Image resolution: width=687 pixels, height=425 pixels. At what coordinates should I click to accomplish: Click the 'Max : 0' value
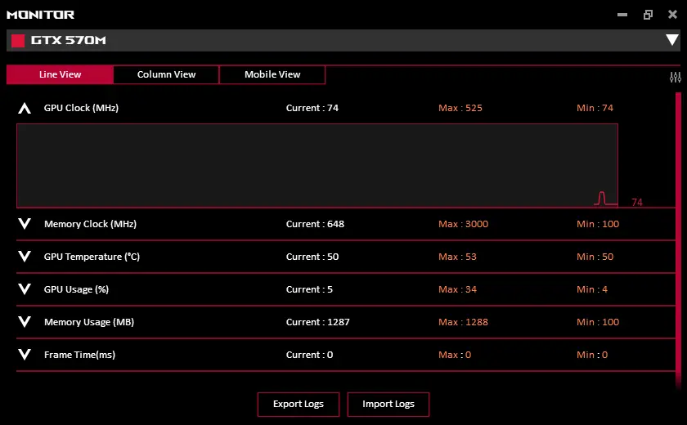[455, 355]
